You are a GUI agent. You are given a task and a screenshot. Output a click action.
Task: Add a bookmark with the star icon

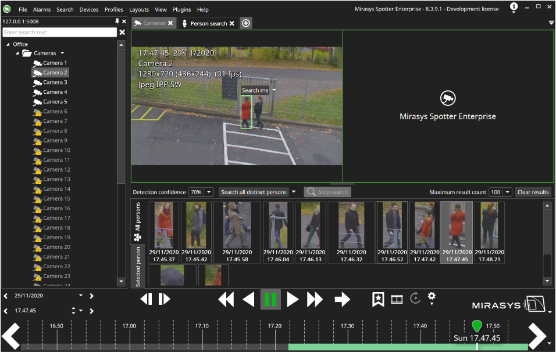coord(378,299)
